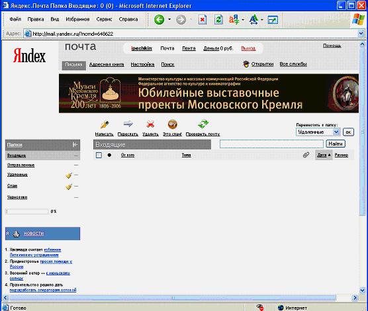The width and height of the screenshot is (368, 311).
Task: Empty the Удаленные folder broom icon
Action: (69, 175)
